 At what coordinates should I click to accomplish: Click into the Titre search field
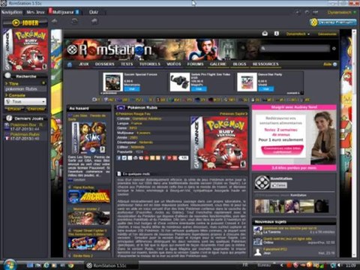click(x=25, y=89)
